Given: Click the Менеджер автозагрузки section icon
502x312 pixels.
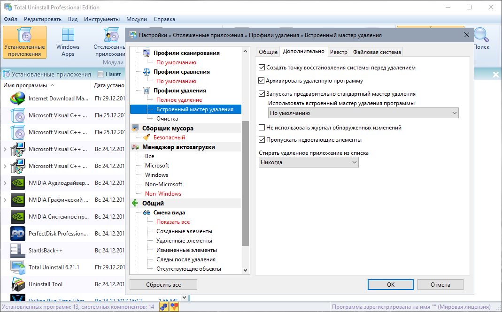Looking at the screenshot, I should 135,147.
